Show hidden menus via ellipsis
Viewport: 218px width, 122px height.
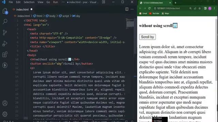click(x=63, y=2)
